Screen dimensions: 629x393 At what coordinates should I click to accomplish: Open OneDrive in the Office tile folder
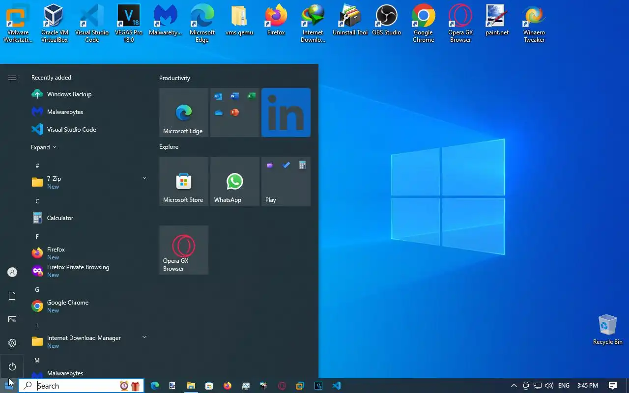[219, 112]
